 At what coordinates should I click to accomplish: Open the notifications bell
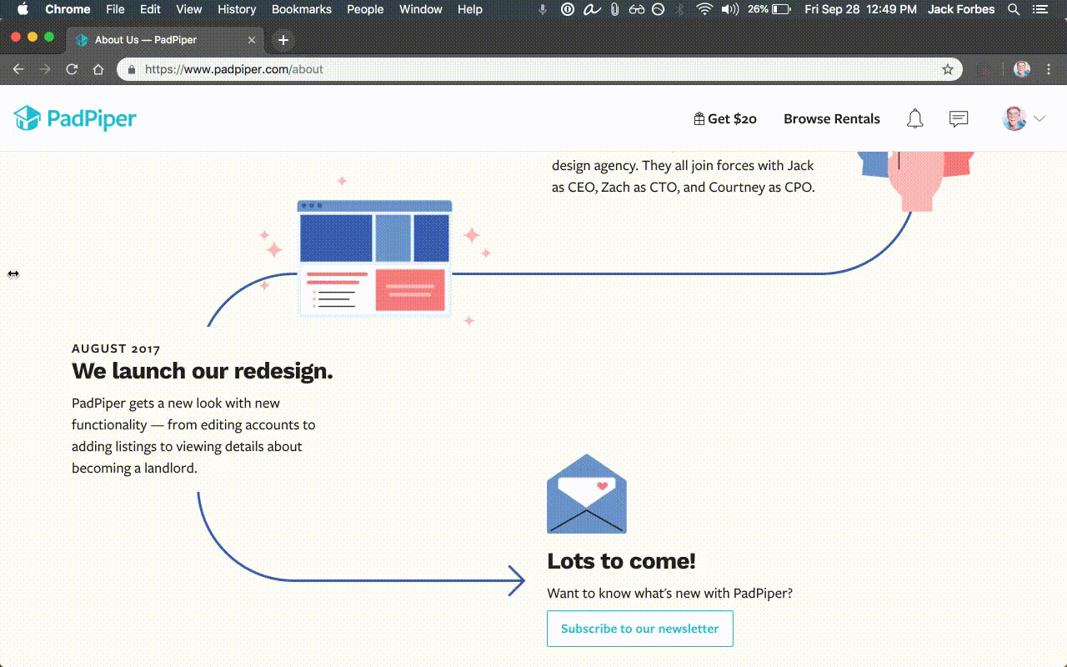tap(914, 118)
